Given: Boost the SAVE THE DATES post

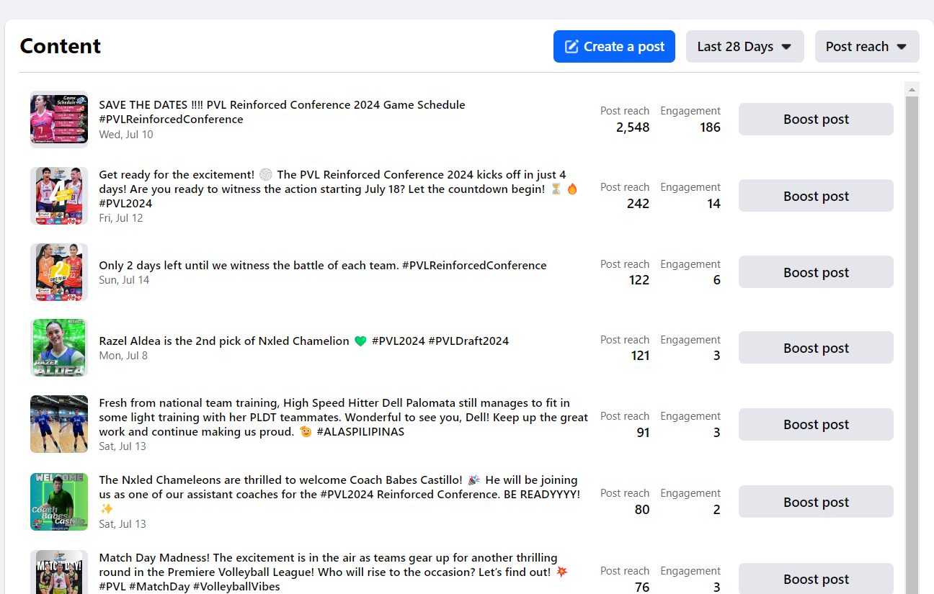Looking at the screenshot, I should (816, 120).
